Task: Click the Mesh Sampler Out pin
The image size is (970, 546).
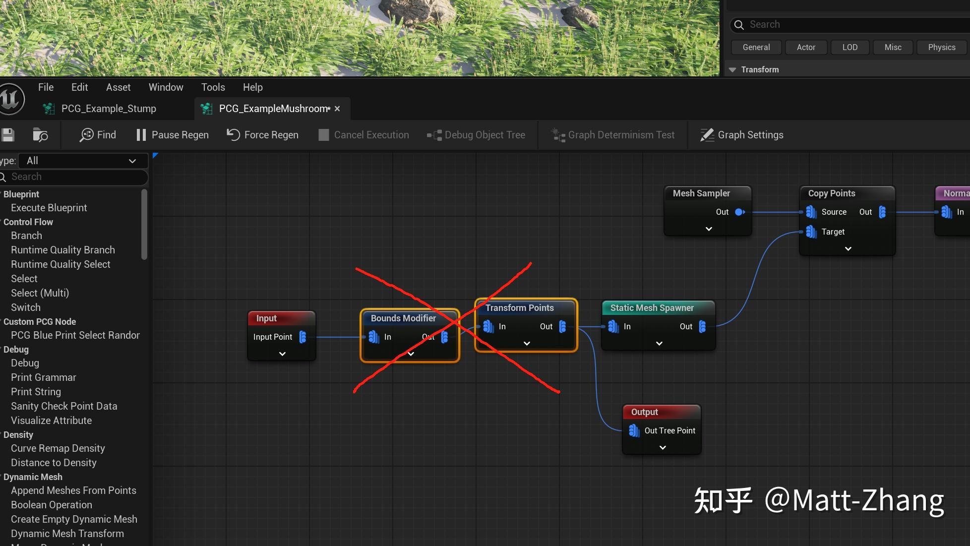Action: pos(740,212)
